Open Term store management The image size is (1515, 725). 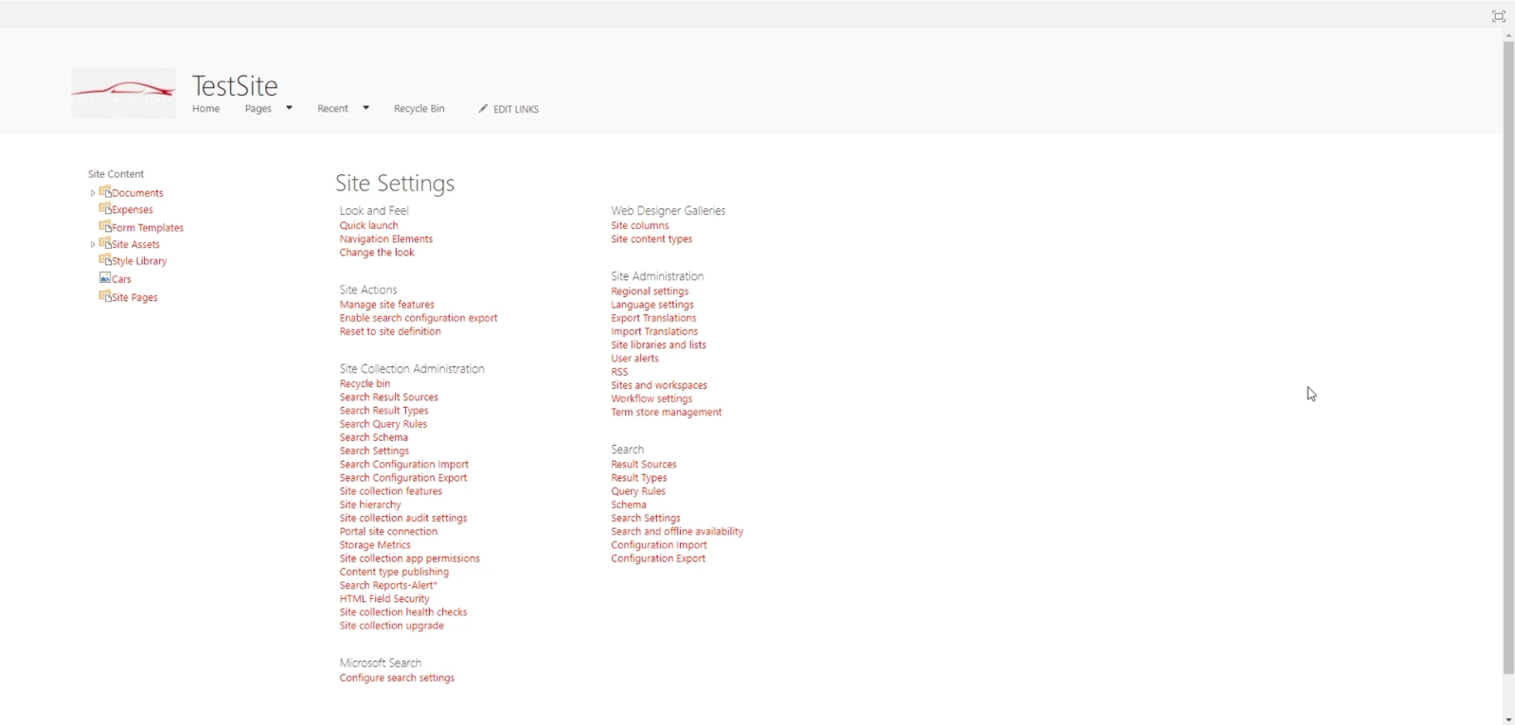[x=666, y=412]
